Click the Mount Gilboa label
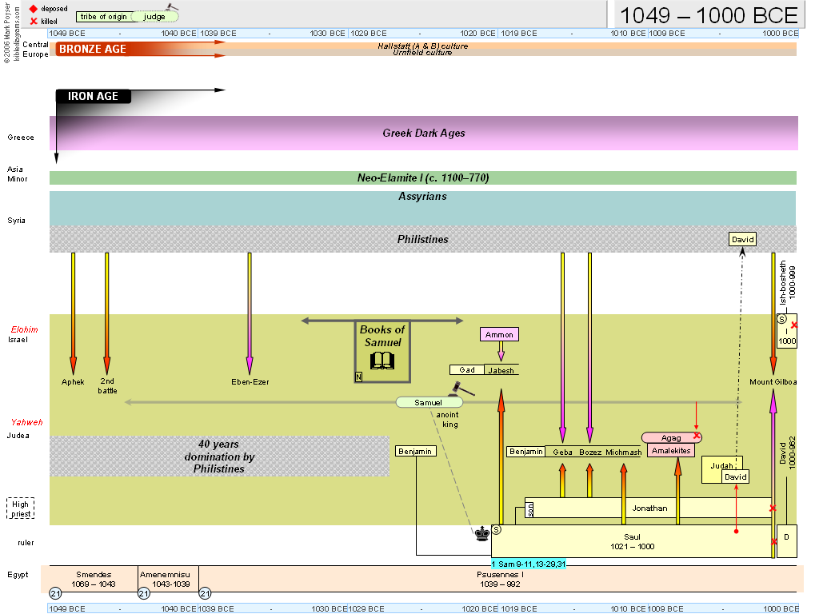Viewport: 819px width, 614px height. 773,382
